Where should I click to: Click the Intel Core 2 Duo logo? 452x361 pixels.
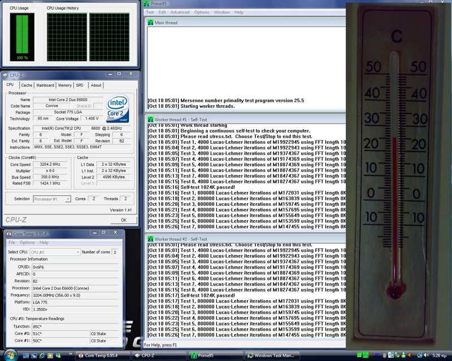click(118, 109)
